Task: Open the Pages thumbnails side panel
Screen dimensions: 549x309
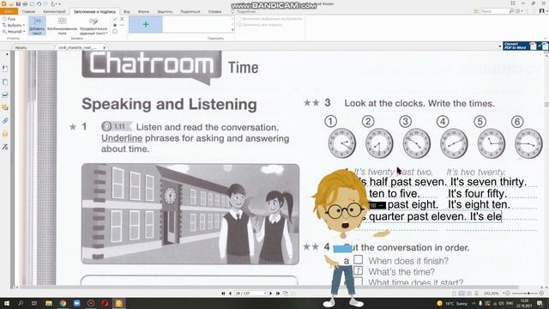Action: click(x=5, y=82)
